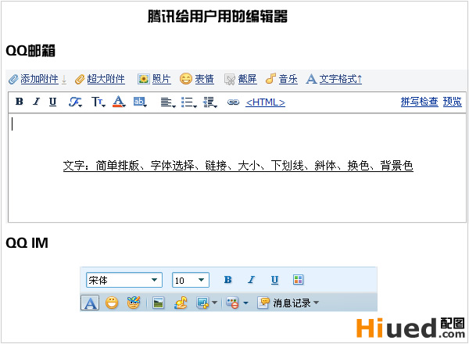
Task: Open the font family dropdown in mail editor
Action: 75,102
